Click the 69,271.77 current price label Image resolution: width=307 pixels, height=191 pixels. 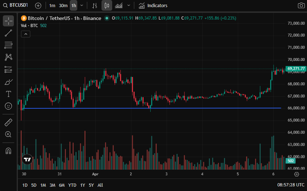[x=296, y=68]
